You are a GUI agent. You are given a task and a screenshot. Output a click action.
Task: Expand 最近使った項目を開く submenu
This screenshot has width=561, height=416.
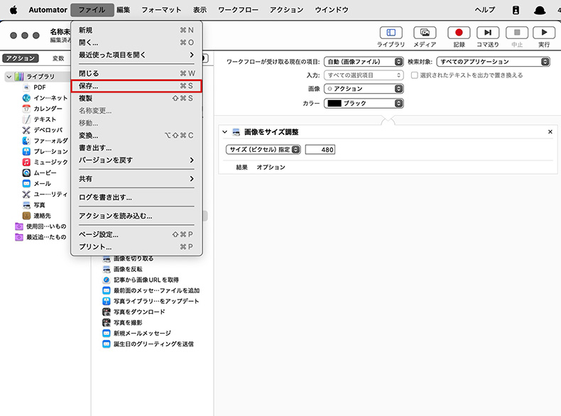pyautogui.click(x=136, y=55)
